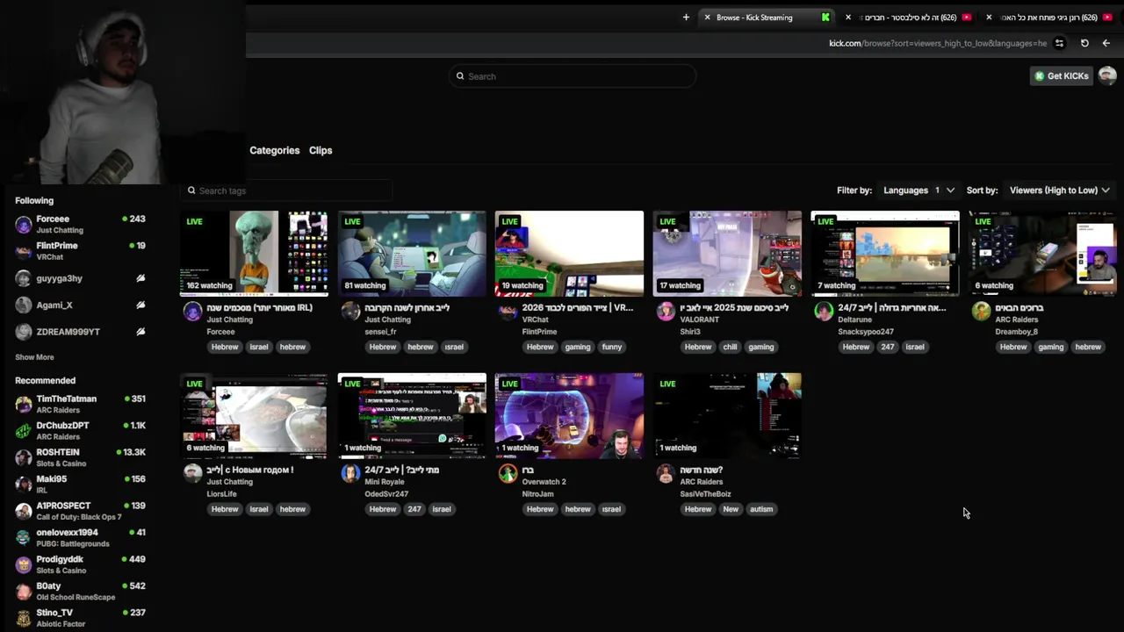Image resolution: width=1124 pixels, height=632 pixels.
Task: Click DrChubzDPT channel avatar
Action: point(24,431)
